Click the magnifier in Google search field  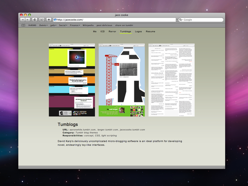click(x=181, y=20)
